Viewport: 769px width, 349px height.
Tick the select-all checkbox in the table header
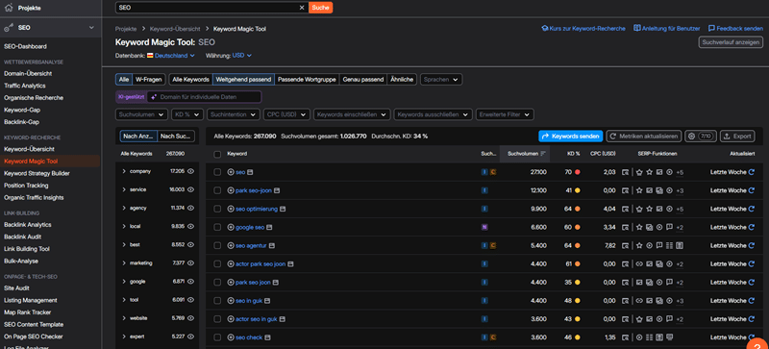coord(217,154)
